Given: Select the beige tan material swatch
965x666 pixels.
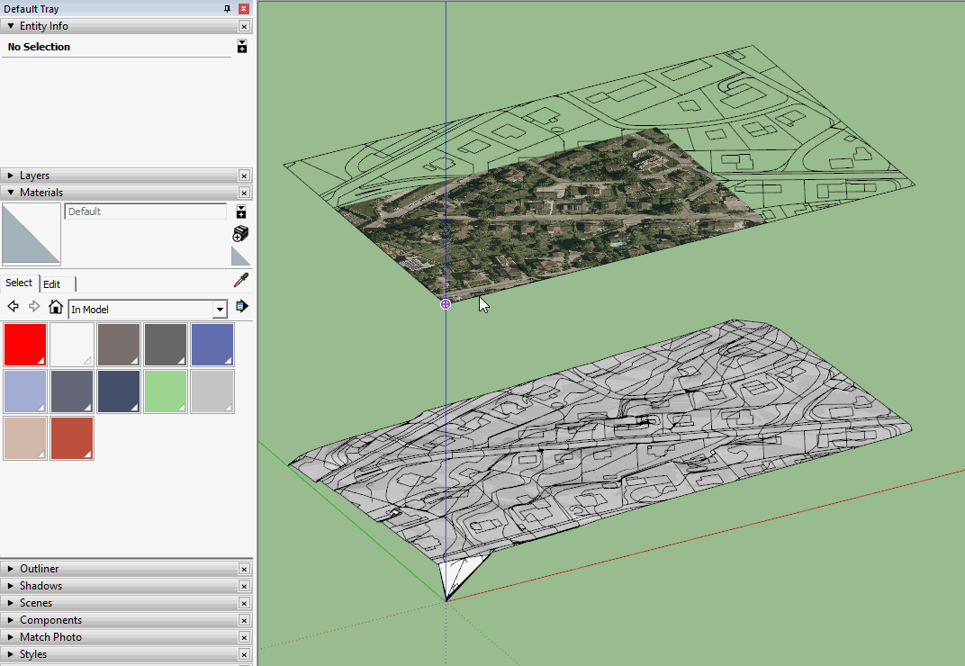Looking at the screenshot, I should tap(25, 438).
